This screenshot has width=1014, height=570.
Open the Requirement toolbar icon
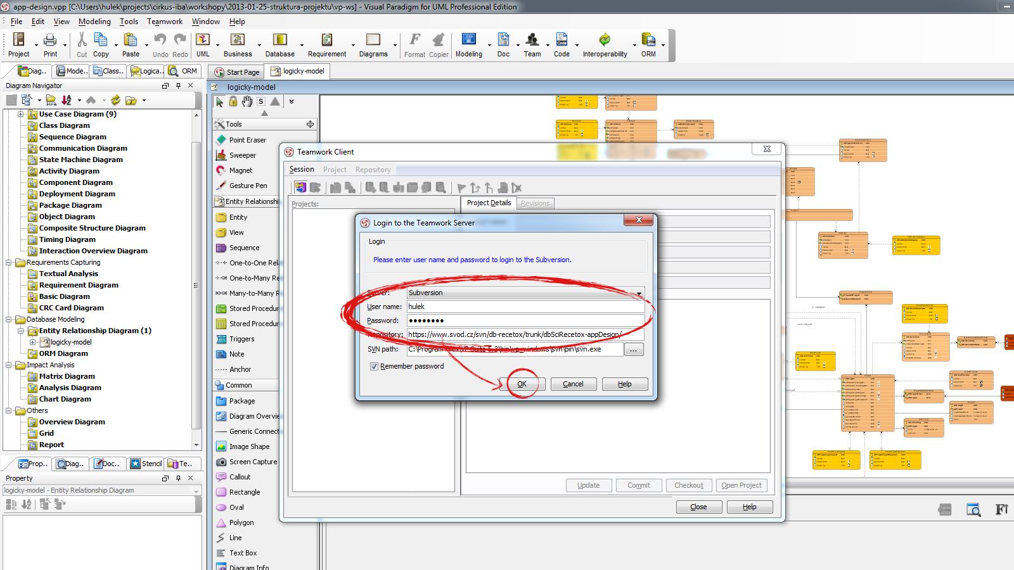[x=327, y=40]
